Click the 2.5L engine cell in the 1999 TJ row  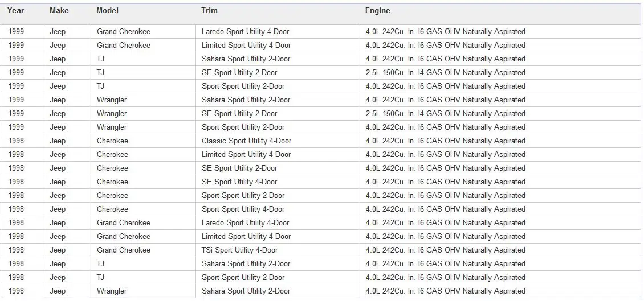[x=445, y=73]
